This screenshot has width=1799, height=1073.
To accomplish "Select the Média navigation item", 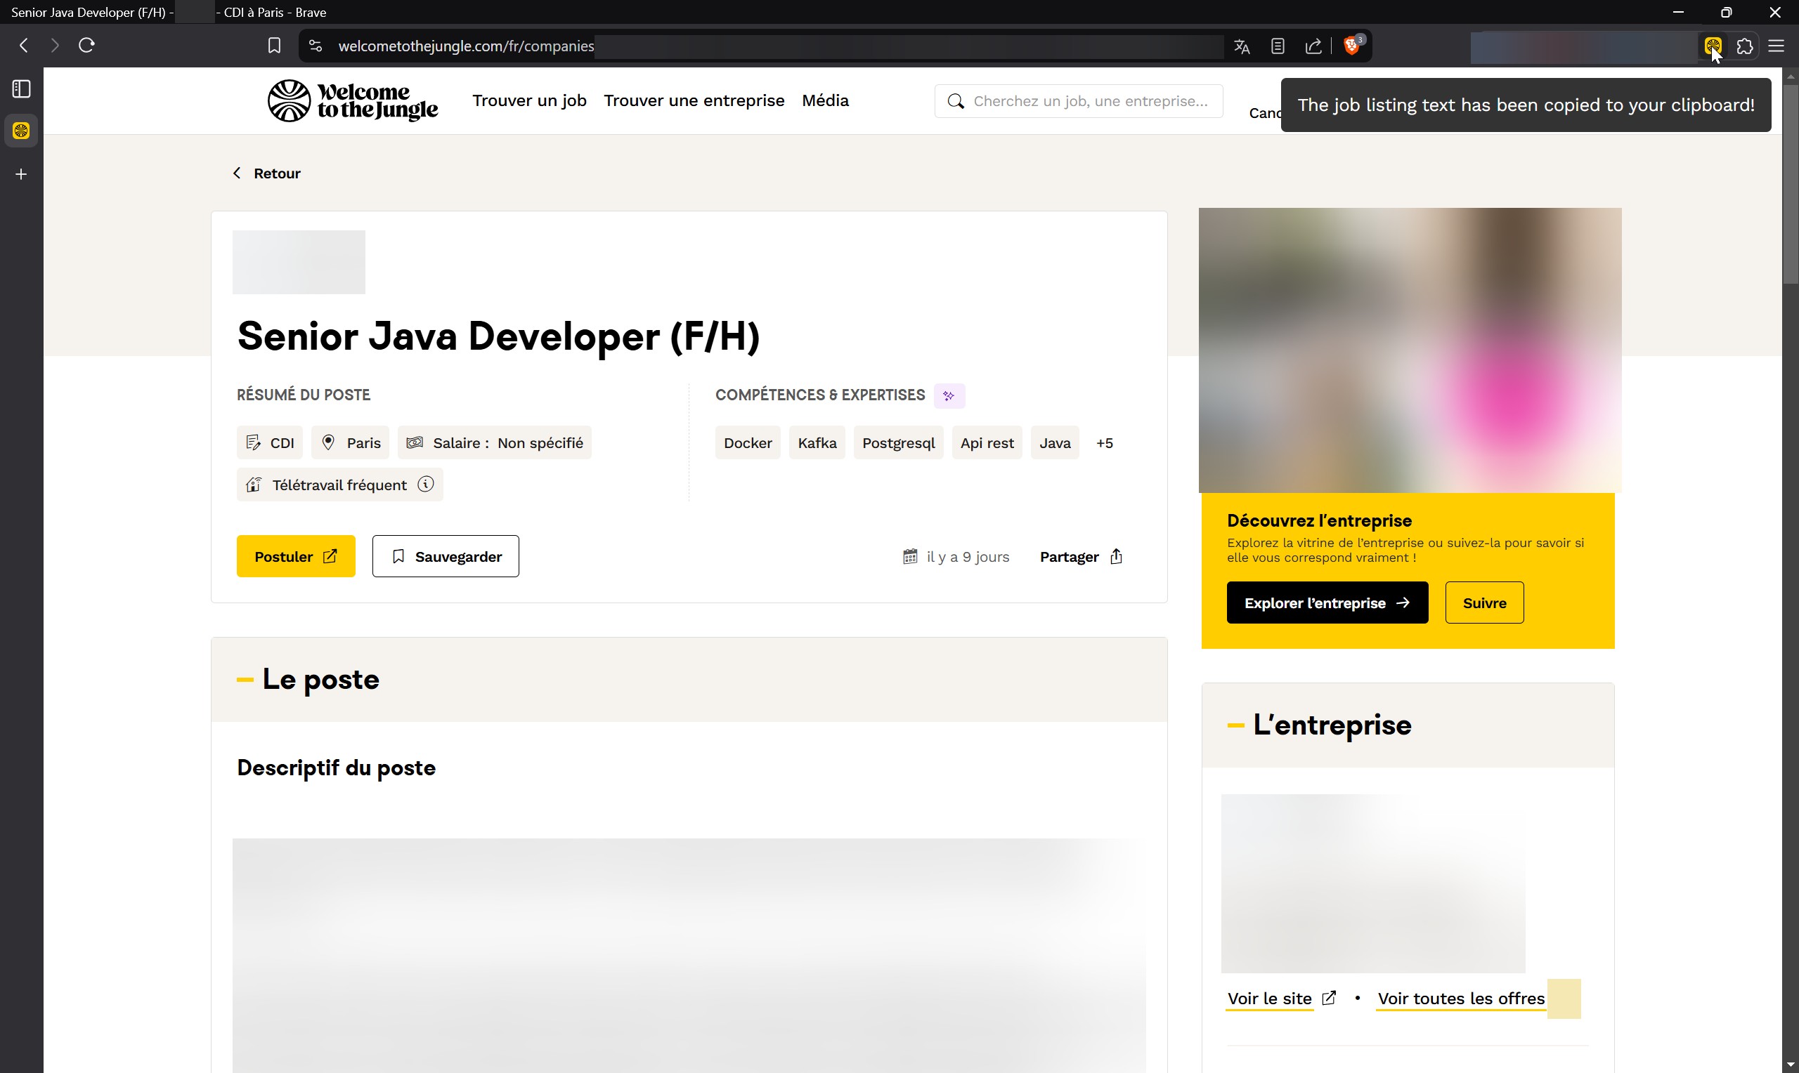I will pos(824,100).
